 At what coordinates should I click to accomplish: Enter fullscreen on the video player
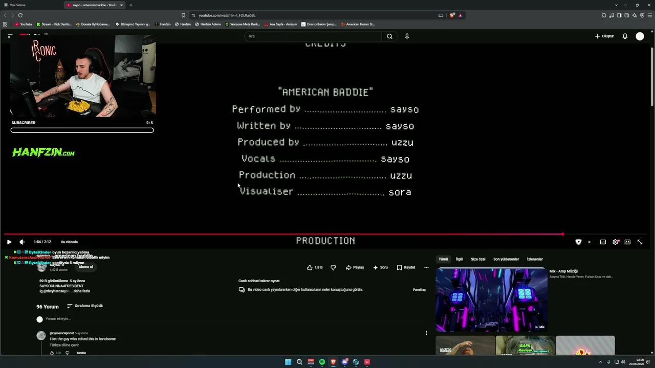[640, 242]
